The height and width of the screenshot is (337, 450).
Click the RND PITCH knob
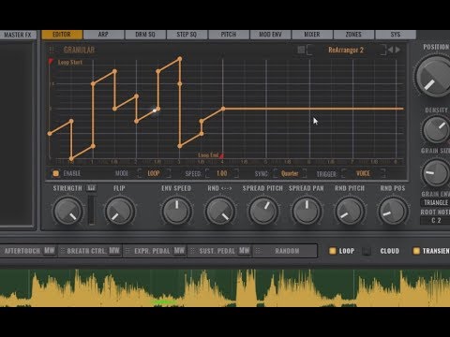click(350, 212)
